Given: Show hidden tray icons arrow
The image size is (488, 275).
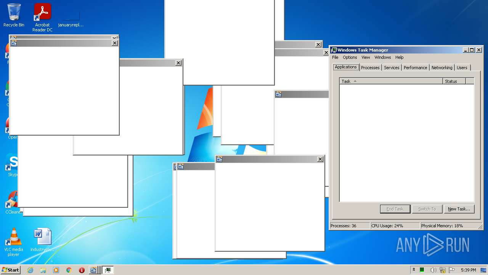Looking at the screenshot, I should pos(414,270).
